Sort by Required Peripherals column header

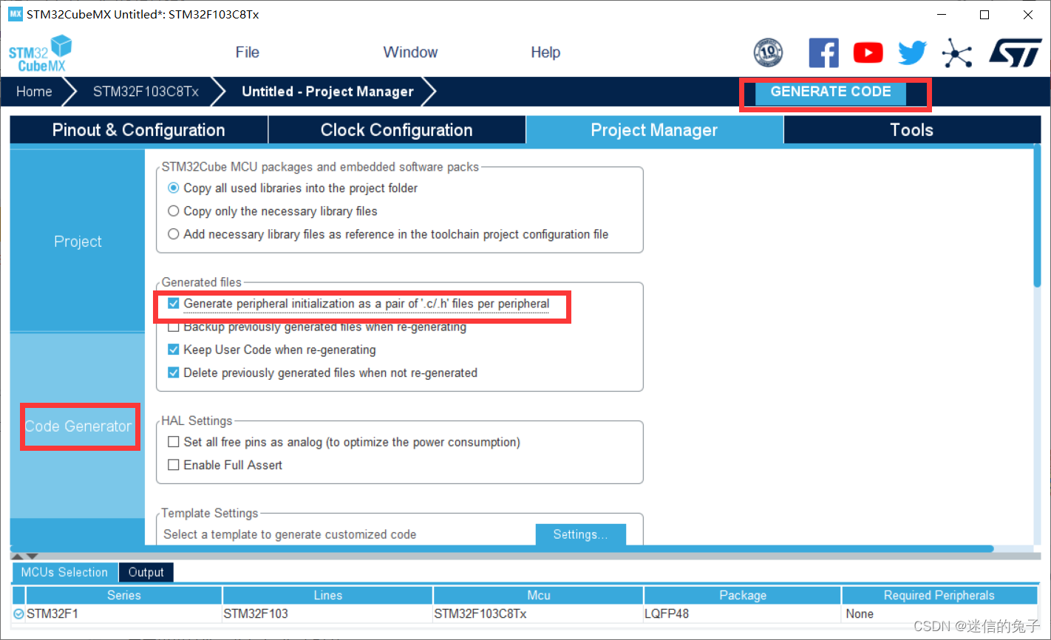pos(939,595)
